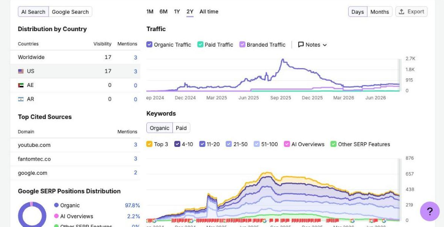444x227 pixels.
Task: Expand the Notes dropdown chevron
Action: pos(325,45)
